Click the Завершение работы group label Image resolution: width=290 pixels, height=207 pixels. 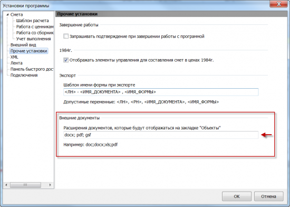[x=79, y=25]
